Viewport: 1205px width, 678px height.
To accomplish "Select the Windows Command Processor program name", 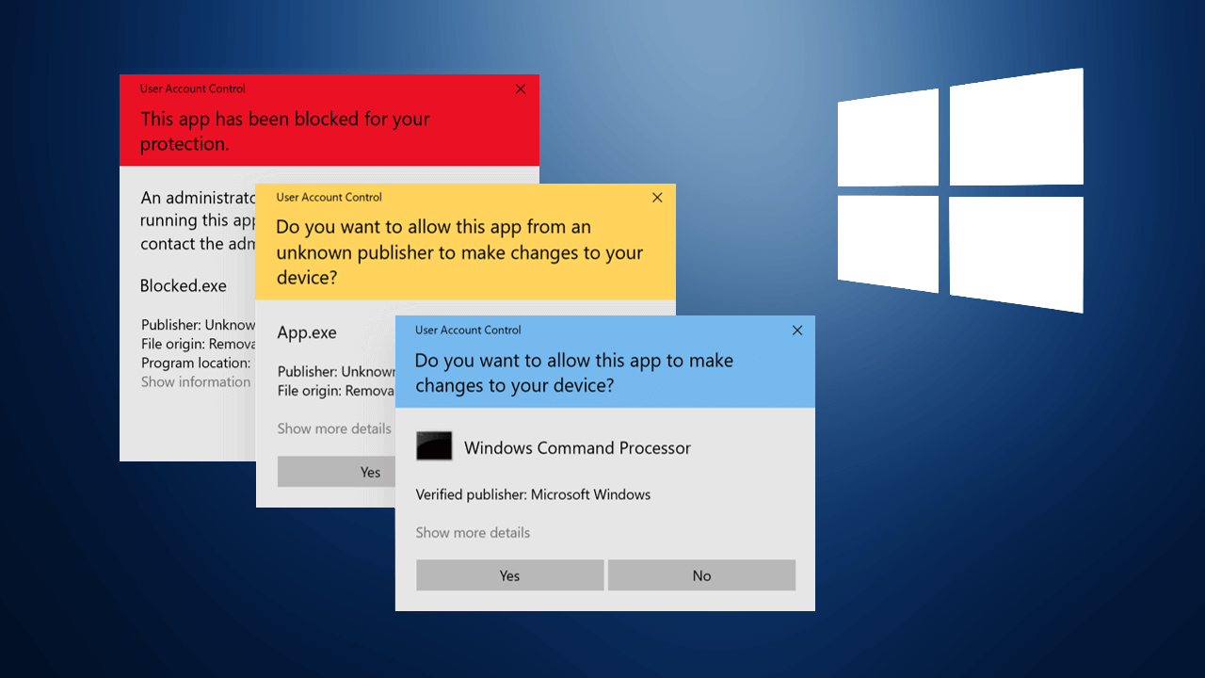I will click(577, 448).
